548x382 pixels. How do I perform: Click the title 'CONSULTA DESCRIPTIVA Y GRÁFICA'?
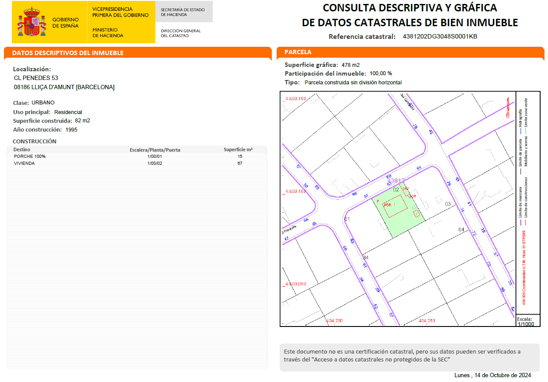[x=410, y=8]
